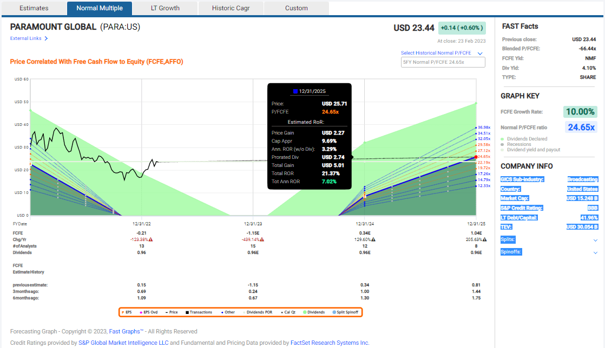
Task: Toggle the Split Spinoff series in legend
Action: click(345, 312)
